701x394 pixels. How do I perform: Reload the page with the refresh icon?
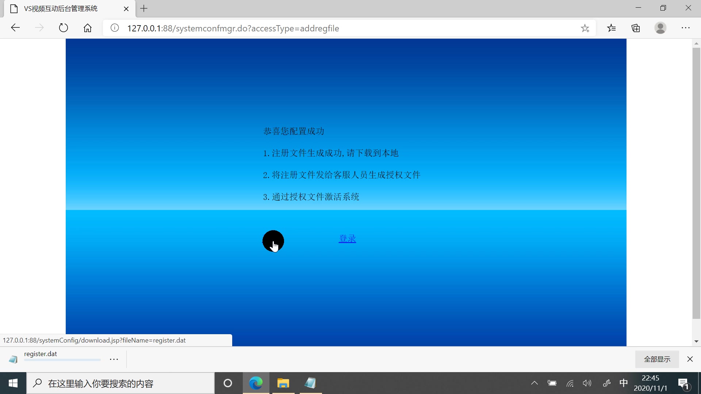64,28
